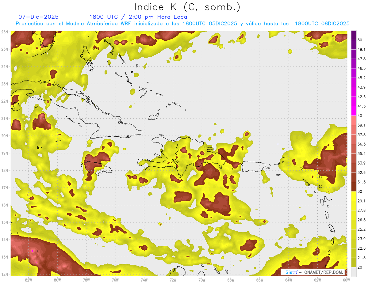Viewport: 368px width, 284px height.
Task: Click the 22N latitude label
Action: coord(5,101)
